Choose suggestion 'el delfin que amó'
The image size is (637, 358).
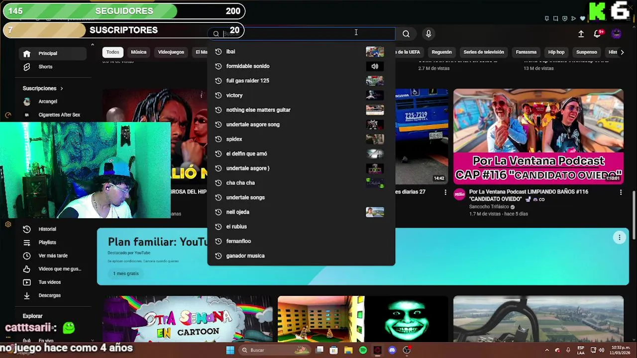coord(301,154)
